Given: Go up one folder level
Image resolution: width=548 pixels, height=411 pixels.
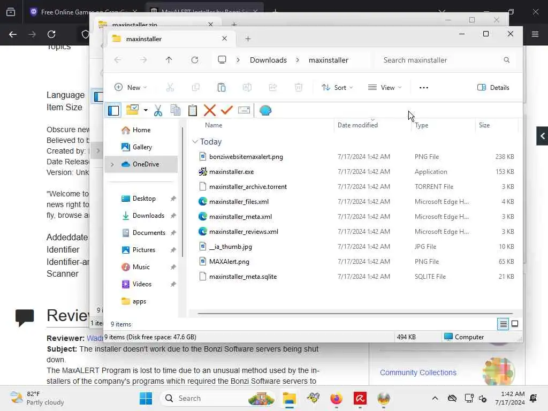Looking at the screenshot, I should [169, 60].
